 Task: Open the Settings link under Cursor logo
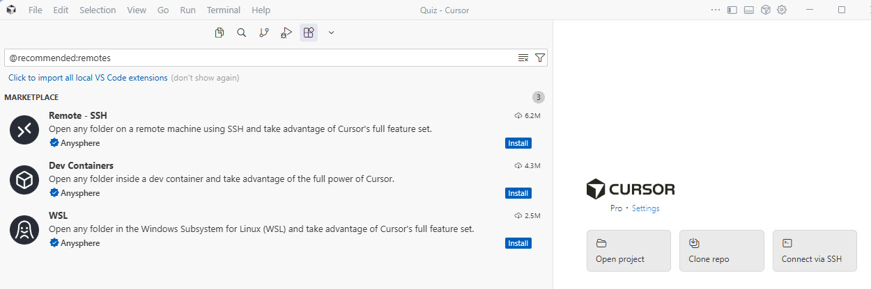[645, 208]
